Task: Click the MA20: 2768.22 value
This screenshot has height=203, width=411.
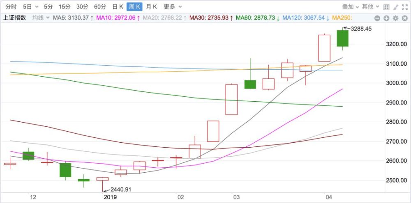Action: (165, 18)
